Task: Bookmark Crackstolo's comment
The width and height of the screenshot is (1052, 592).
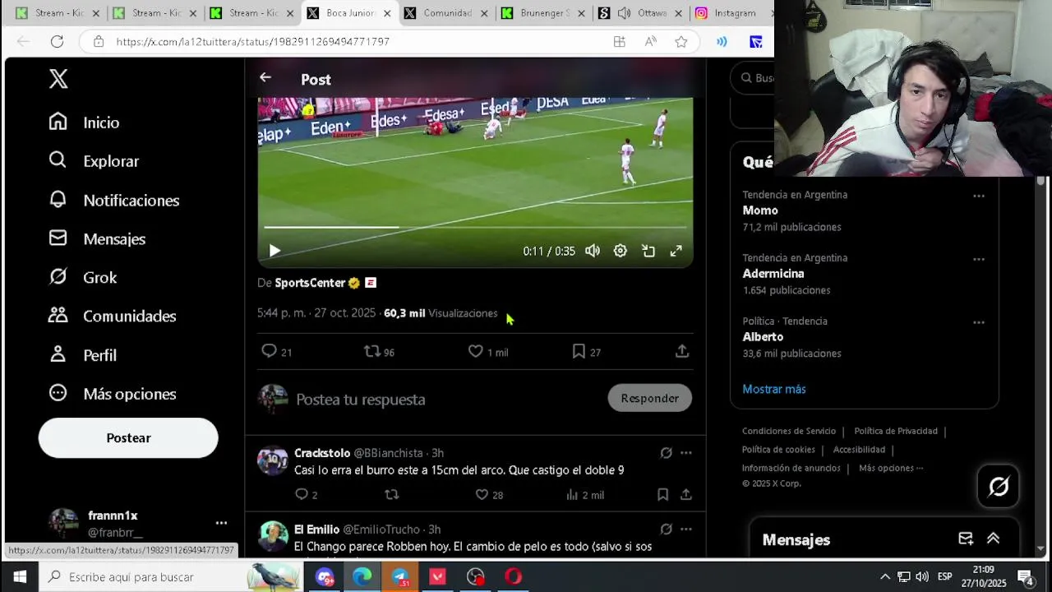Action: 662,494
